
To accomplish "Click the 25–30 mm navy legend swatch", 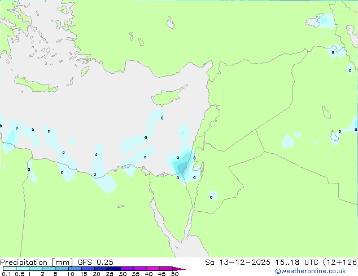I will click(x=114, y=269).
